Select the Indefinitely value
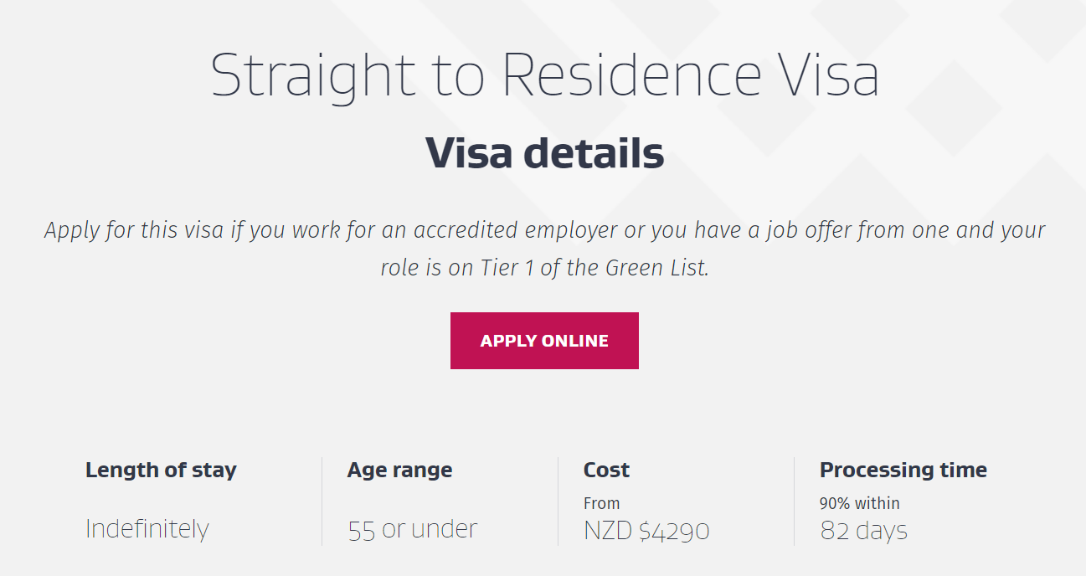 [147, 529]
